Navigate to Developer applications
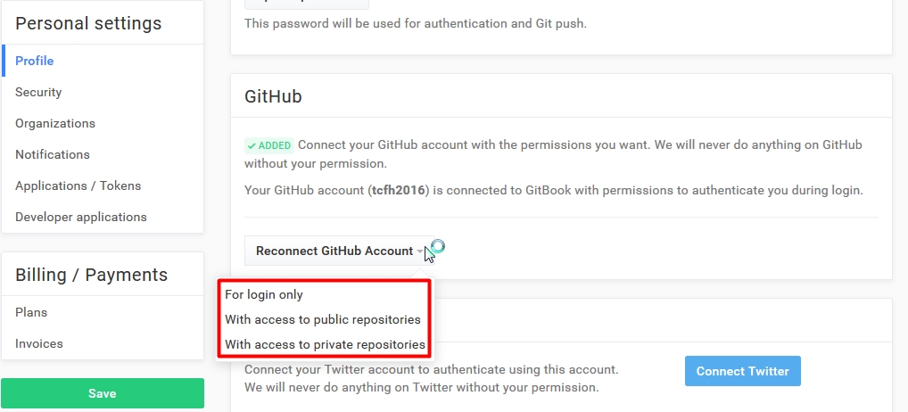Screen dimensions: 908x412 tap(81, 217)
